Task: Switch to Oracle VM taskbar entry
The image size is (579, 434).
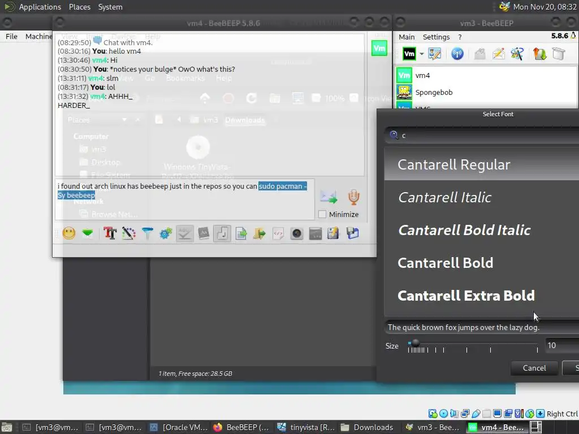Action: (179, 427)
